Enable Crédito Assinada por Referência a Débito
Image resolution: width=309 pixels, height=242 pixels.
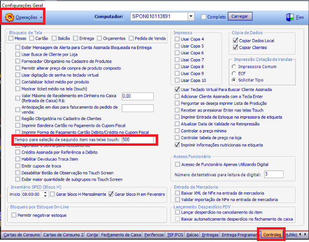18,152
